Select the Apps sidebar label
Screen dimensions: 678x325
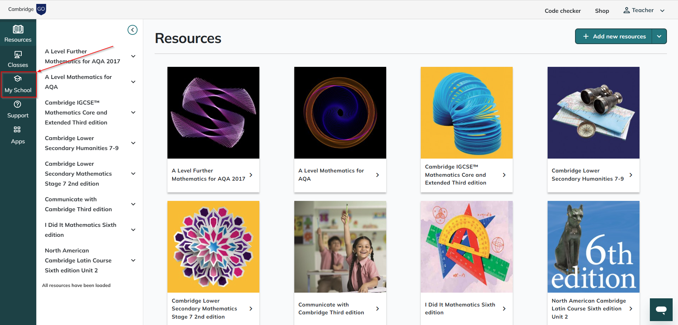click(x=18, y=142)
